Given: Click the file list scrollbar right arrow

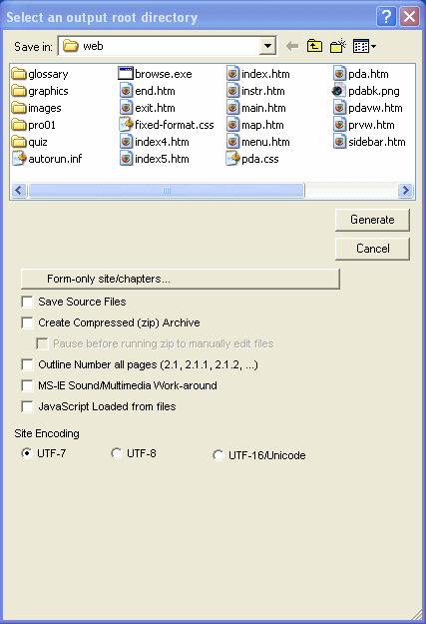Looking at the screenshot, I should [405, 191].
